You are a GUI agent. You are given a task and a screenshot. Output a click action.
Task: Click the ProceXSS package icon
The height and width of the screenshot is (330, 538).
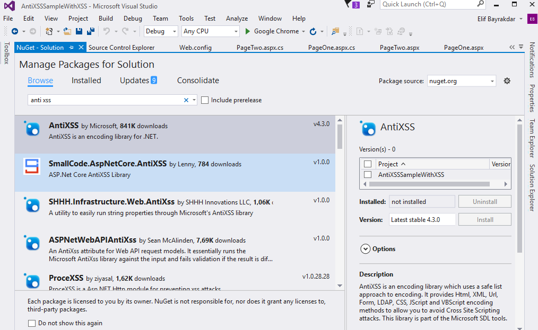(x=32, y=281)
